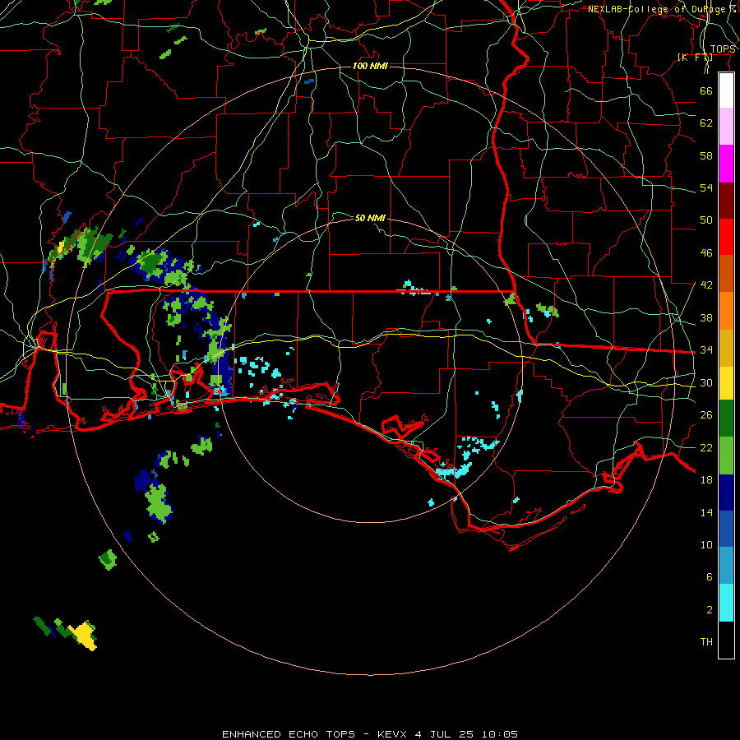Click the legend value "30"

pyautogui.click(x=706, y=382)
